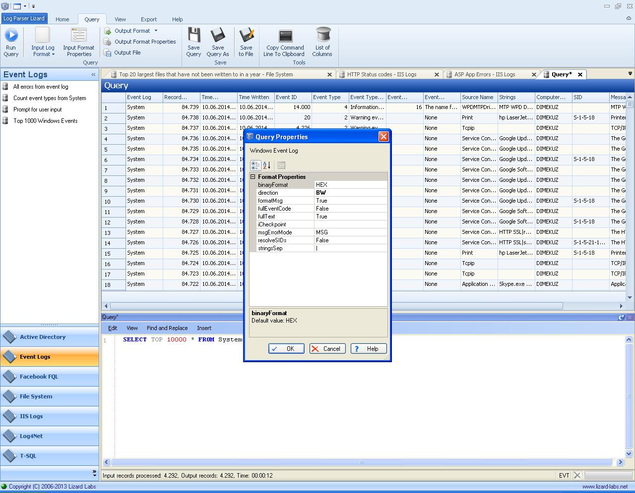
Task: Open the Output Format dropdown
Action: click(x=156, y=31)
